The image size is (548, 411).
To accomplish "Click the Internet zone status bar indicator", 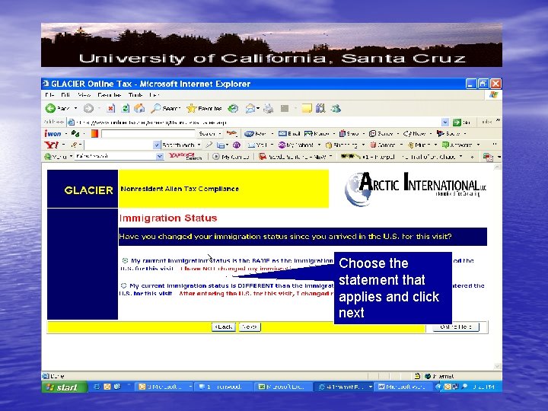I will click(439, 376).
